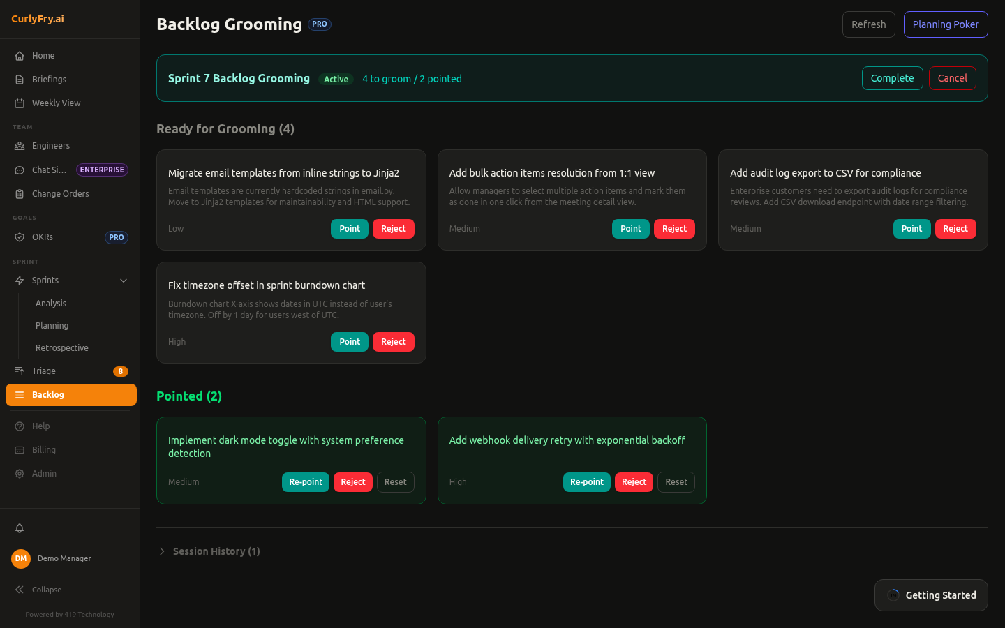Screen dimensions: 1005x628
Task: Open the Help section
Action: point(40,426)
